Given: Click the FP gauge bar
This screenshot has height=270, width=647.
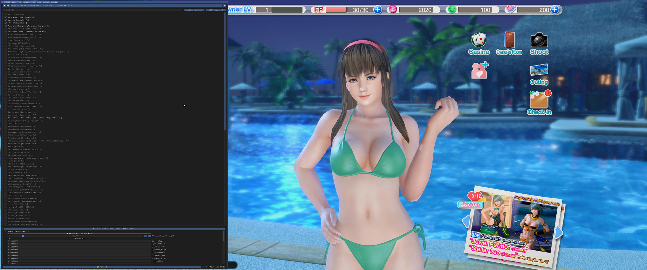Looking at the screenshot, I should (336, 9).
